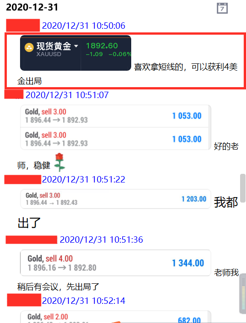The image size is (246, 323).
Task: Click the chat scrollbar thumb
Action: tap(243, 188)
